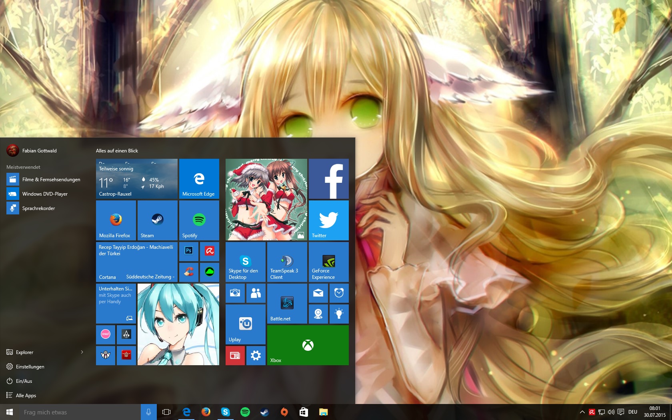Click the Cortana microphone icon

click(148, 412)
